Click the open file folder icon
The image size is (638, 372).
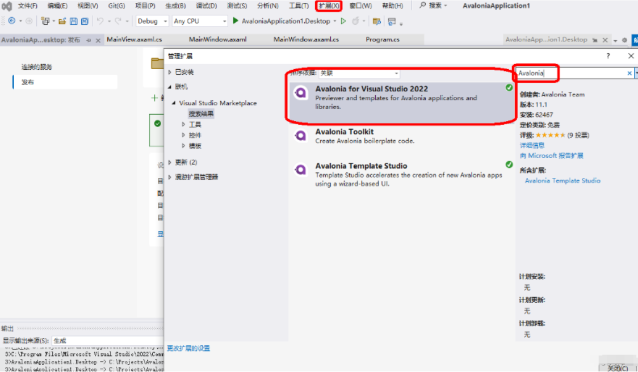coord(62,21)
